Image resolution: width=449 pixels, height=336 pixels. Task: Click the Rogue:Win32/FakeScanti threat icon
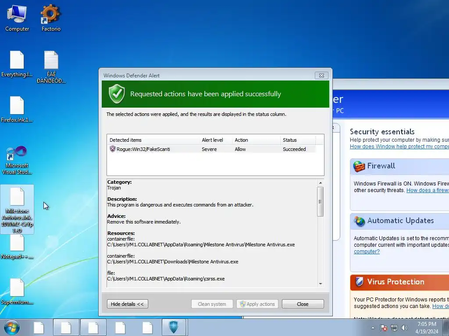click(113, 149)
